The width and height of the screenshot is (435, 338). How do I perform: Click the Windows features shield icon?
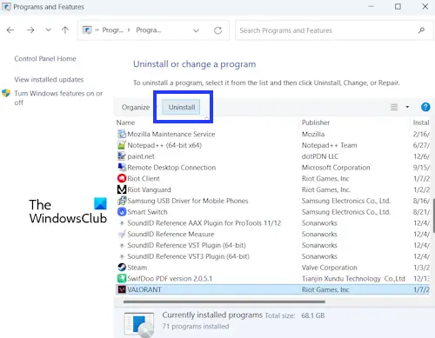pyautogui.click(x=6, y=93)
